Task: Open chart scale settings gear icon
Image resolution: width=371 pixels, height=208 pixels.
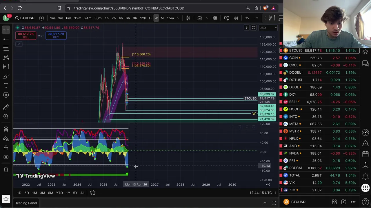Action: (268, 185)
